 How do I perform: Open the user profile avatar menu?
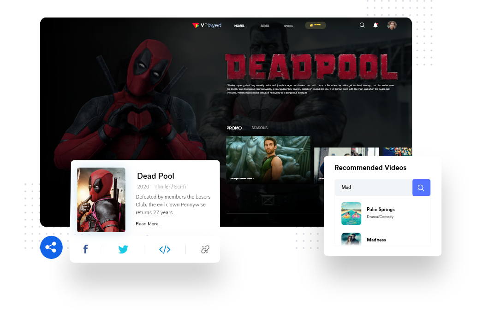tap(392, 25)
